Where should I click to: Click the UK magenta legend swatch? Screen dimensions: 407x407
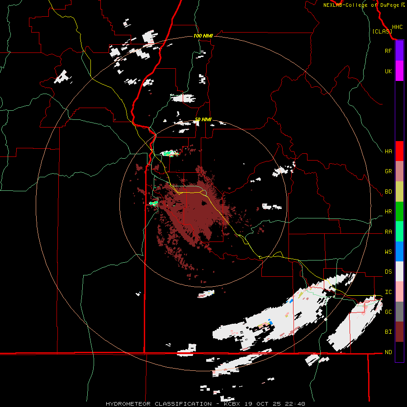click(399, 71)
